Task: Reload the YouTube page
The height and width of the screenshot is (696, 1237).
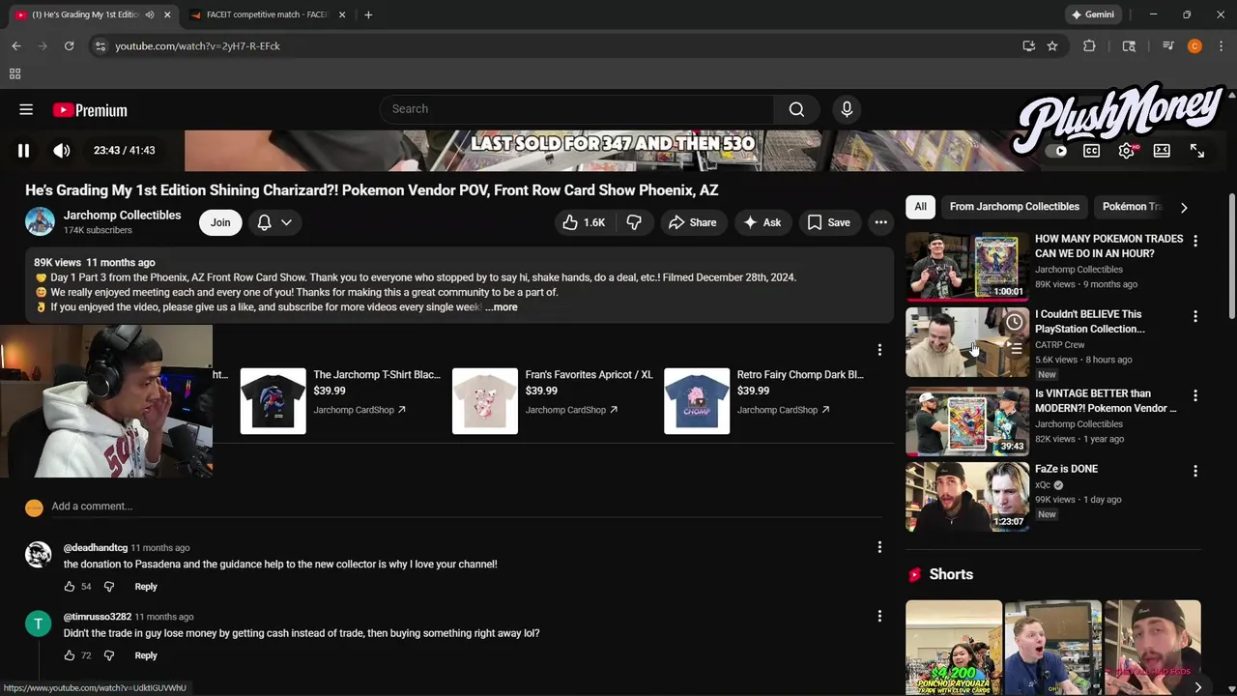Action: point(69,45)
